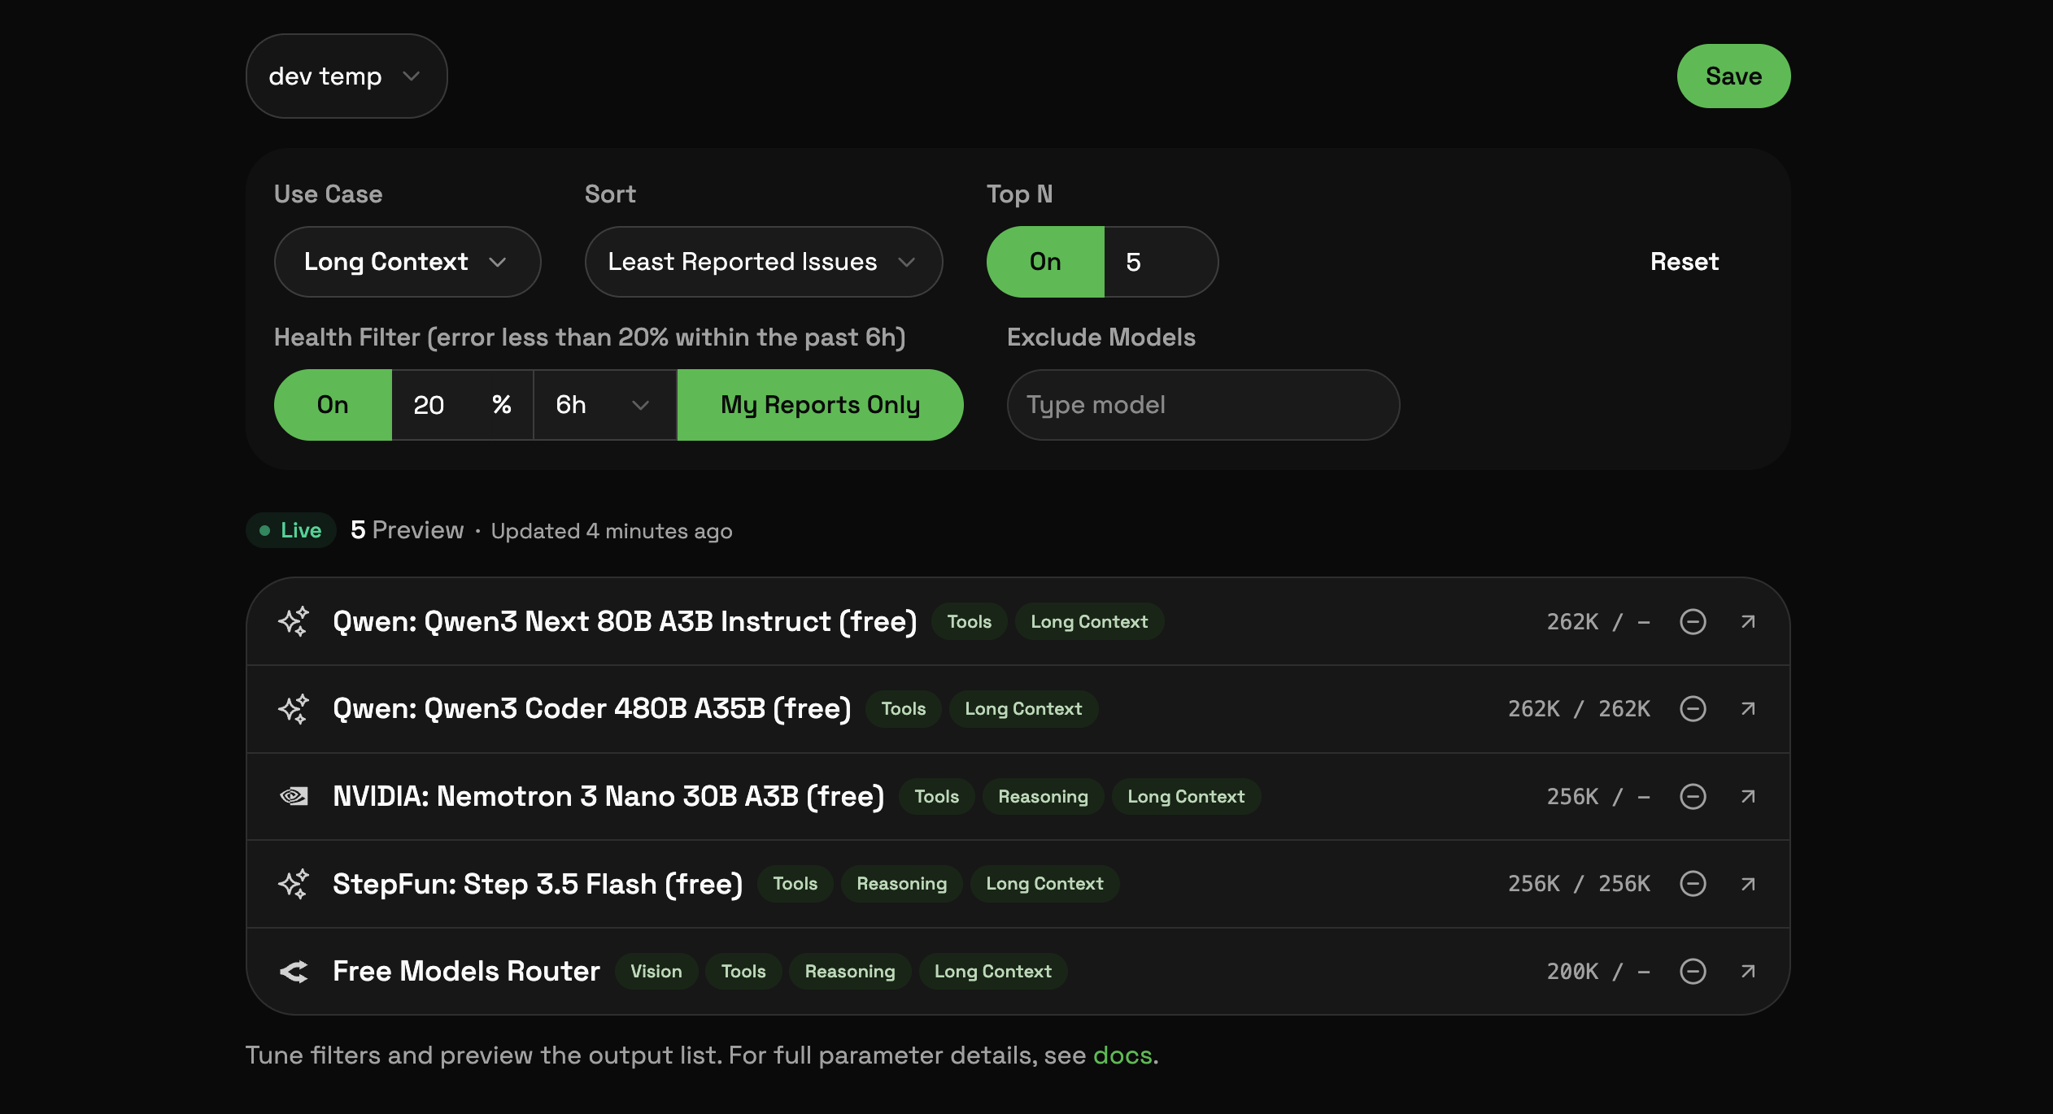Open Qwen3 Coder 480B via its external arrow
The width and height of the screenshot is (2053, 1114).
tap(1747, 708)
